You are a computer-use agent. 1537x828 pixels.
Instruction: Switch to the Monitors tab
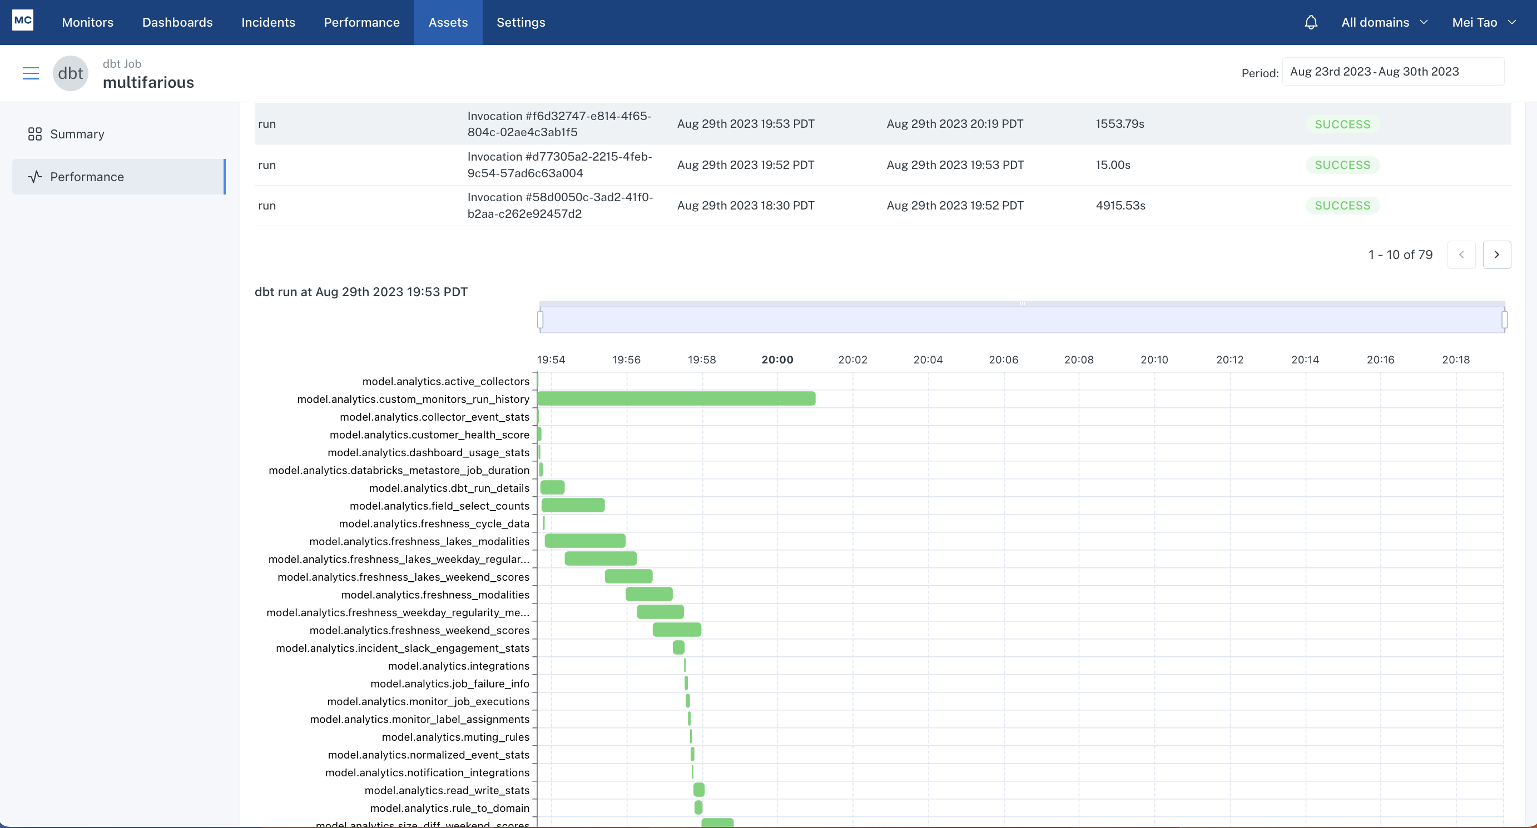coord(87,23)
